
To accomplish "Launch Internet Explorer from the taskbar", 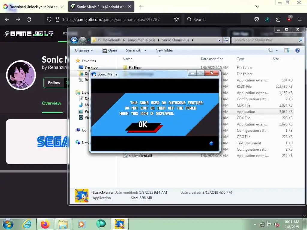I will pyautogui.click(x=27, y=224).
